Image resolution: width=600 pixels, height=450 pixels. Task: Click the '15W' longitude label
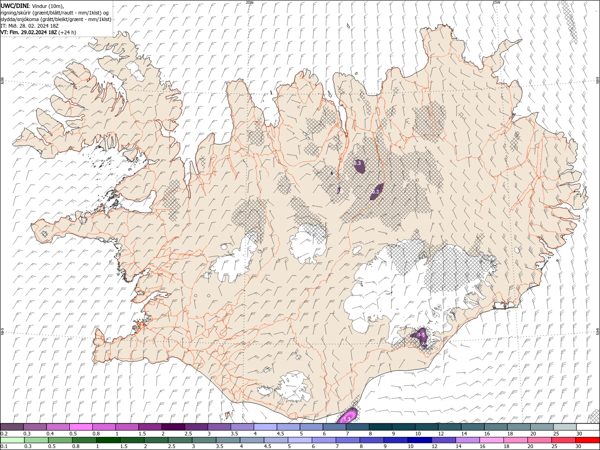coord(496,2)
